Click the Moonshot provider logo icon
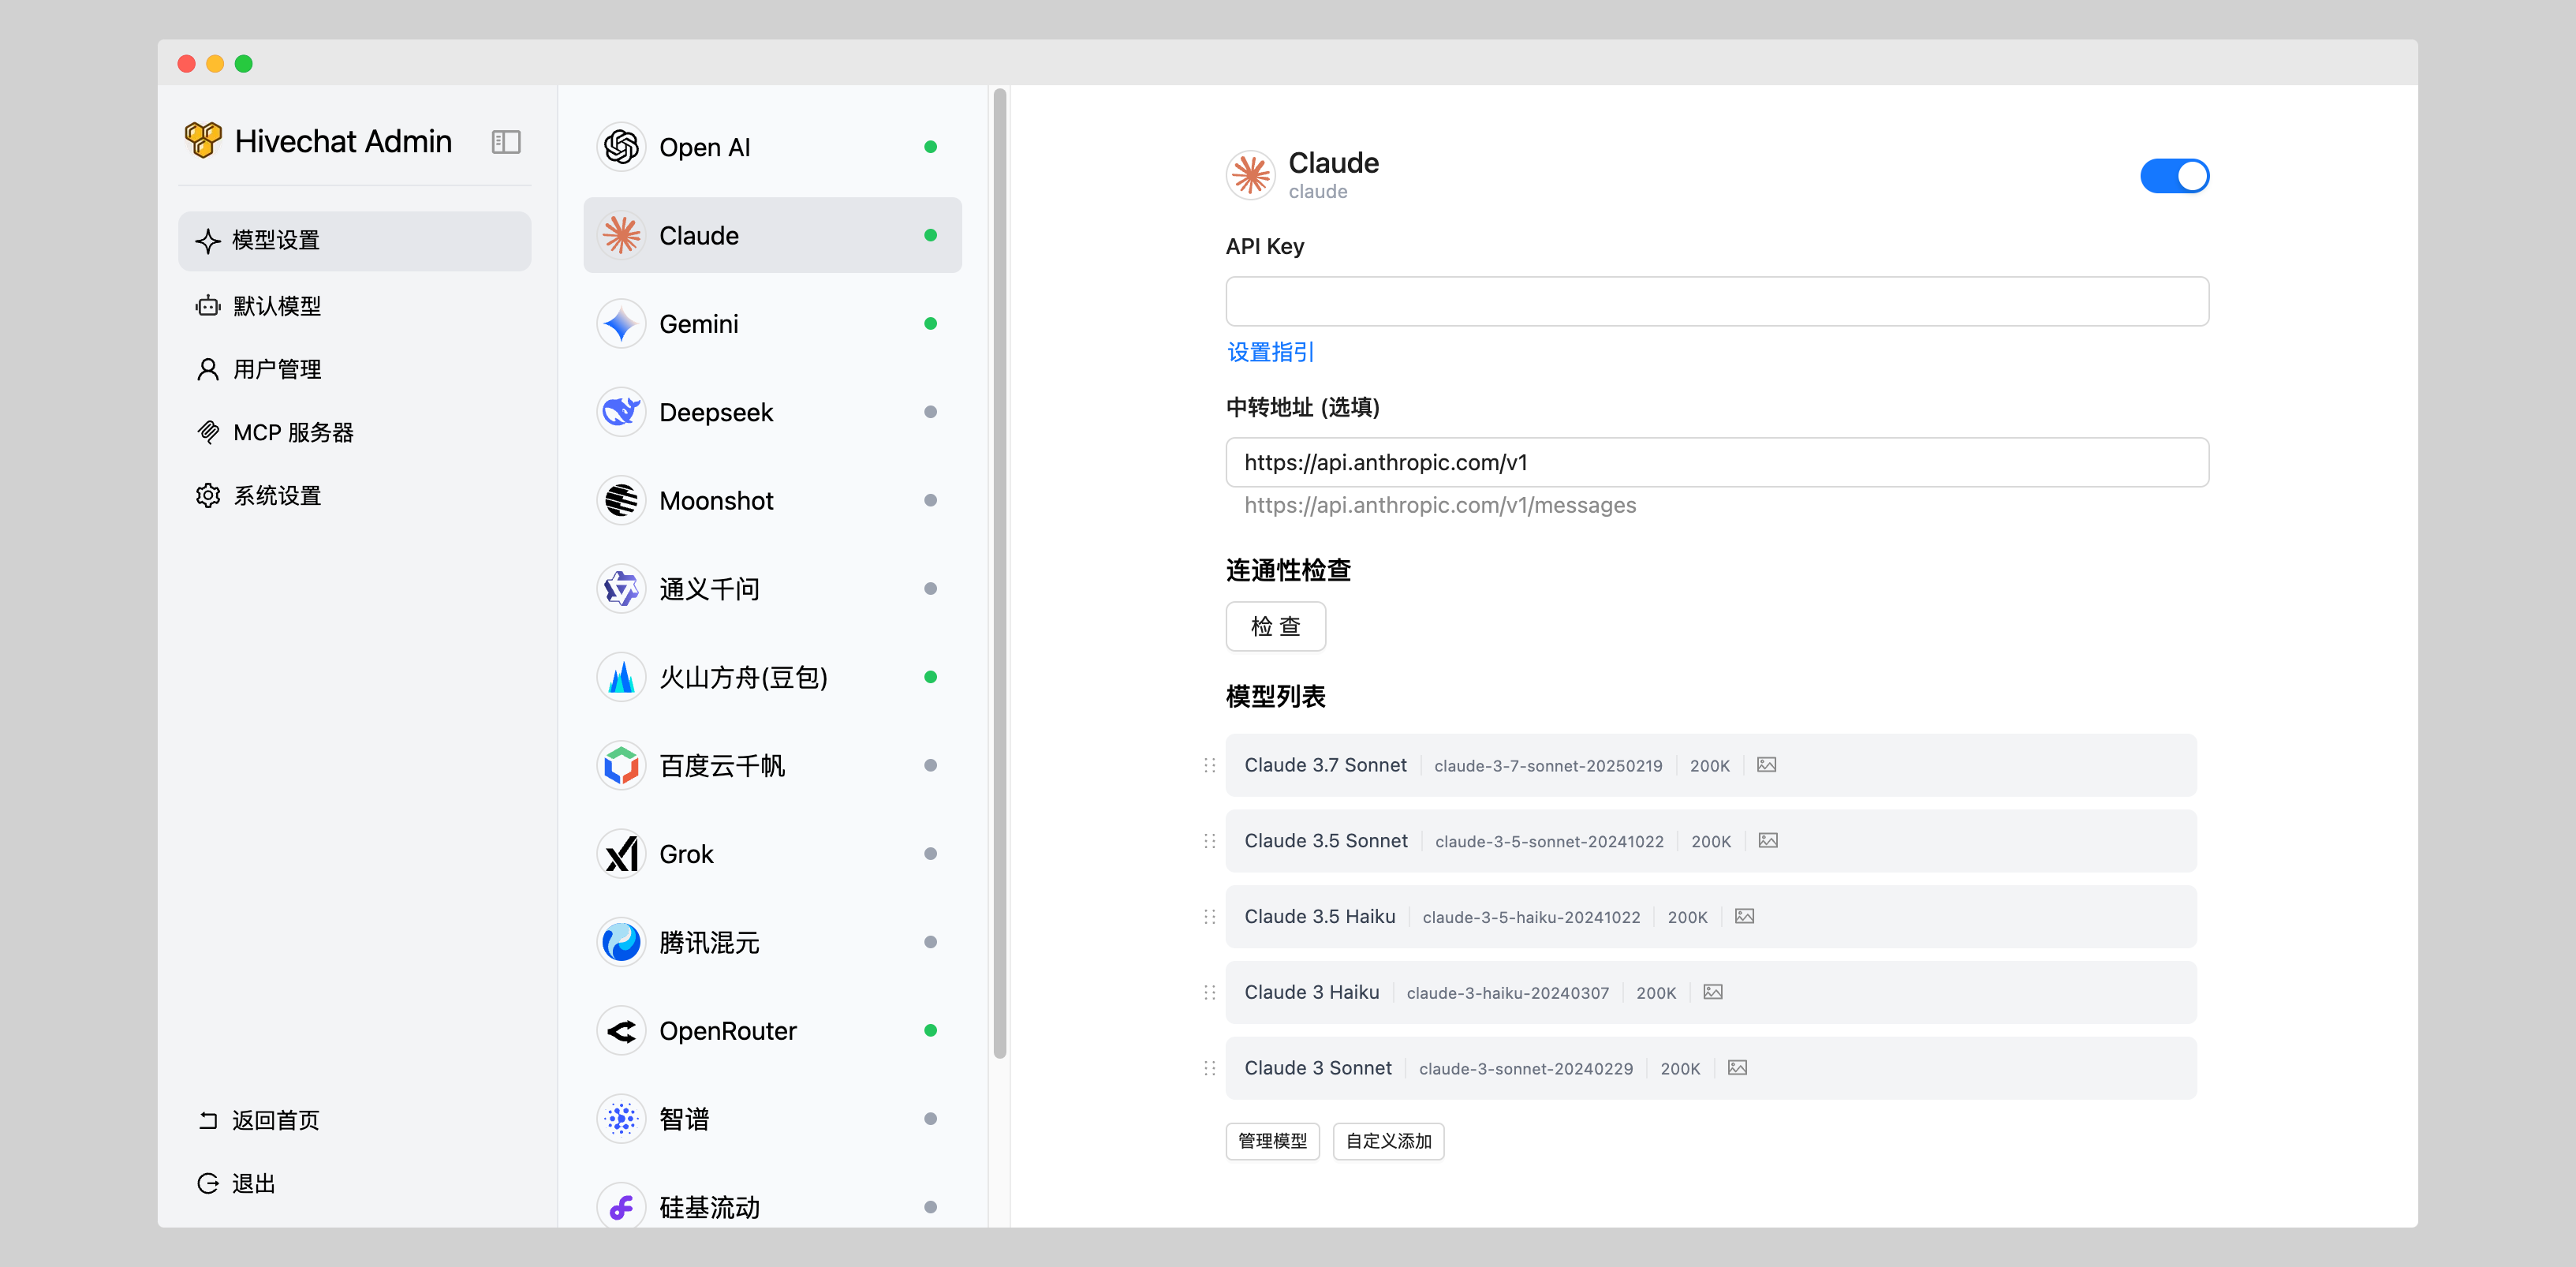This screenshot has width=2576, height=1267. click(x=621, y=500)
